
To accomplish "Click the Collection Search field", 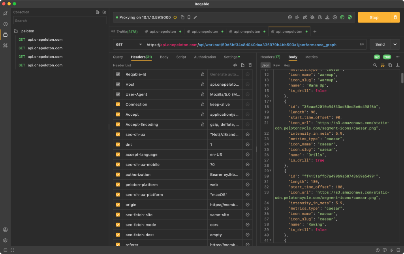I will tap(60, 21).
